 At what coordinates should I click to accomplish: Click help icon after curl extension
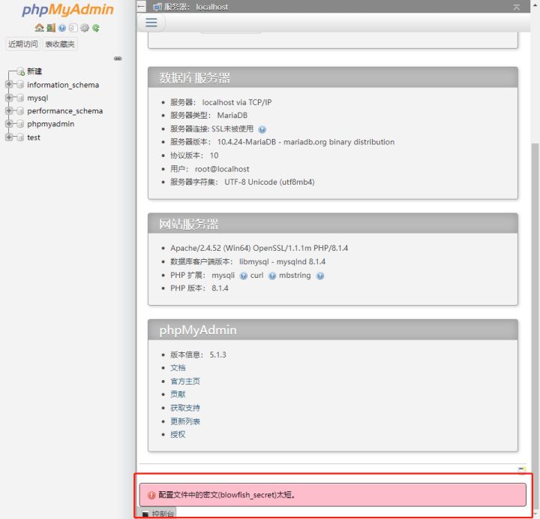[272, 276]
